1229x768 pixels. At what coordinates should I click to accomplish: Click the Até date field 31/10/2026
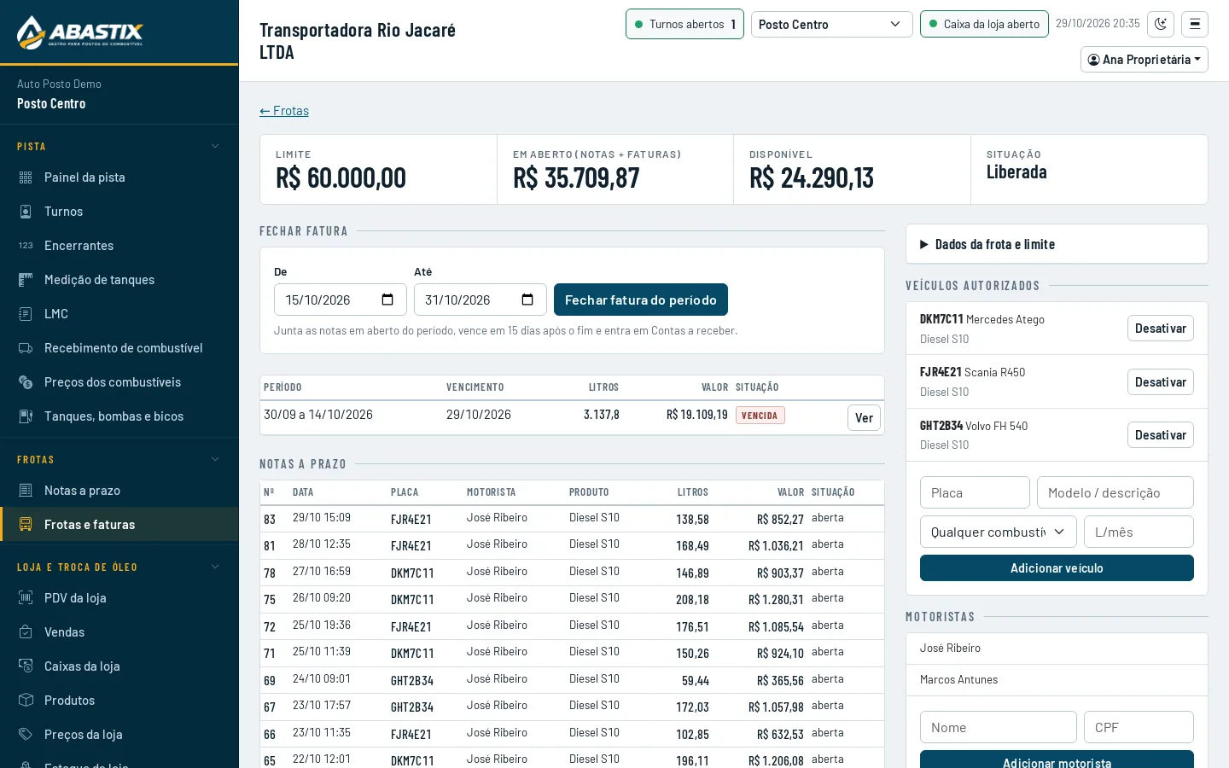(481, 300)
